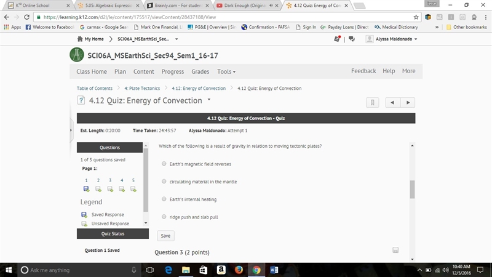492x277 pixels.
Task: Open the Progress tab
Action: click(173, 71)
